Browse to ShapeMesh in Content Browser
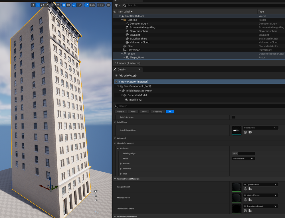285x218 pixels. (250, 132)
